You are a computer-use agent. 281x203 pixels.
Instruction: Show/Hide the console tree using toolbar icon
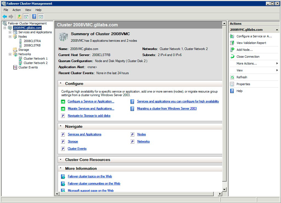[x=26, y=16]
